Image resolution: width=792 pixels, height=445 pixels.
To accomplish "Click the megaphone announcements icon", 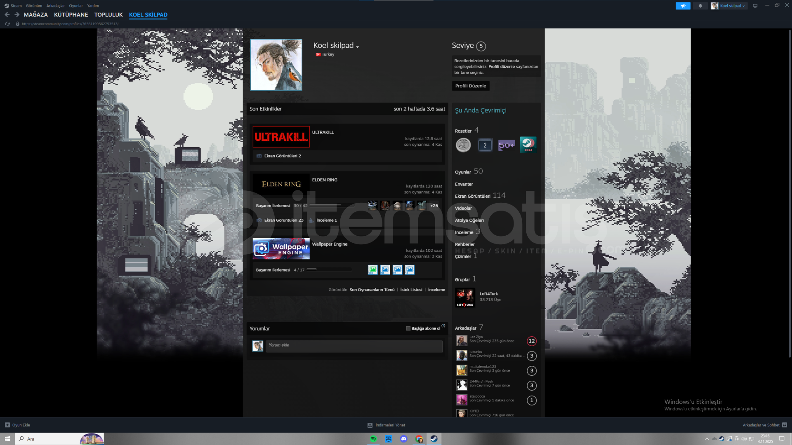I will pyautogui.click(x=683, y=6).
